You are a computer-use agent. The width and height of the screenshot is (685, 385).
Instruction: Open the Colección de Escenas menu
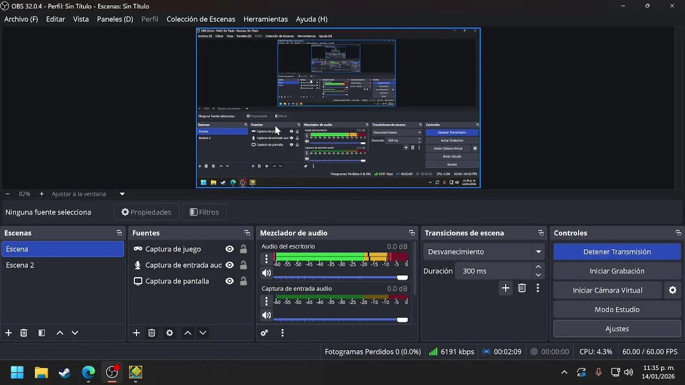[201, 19]
